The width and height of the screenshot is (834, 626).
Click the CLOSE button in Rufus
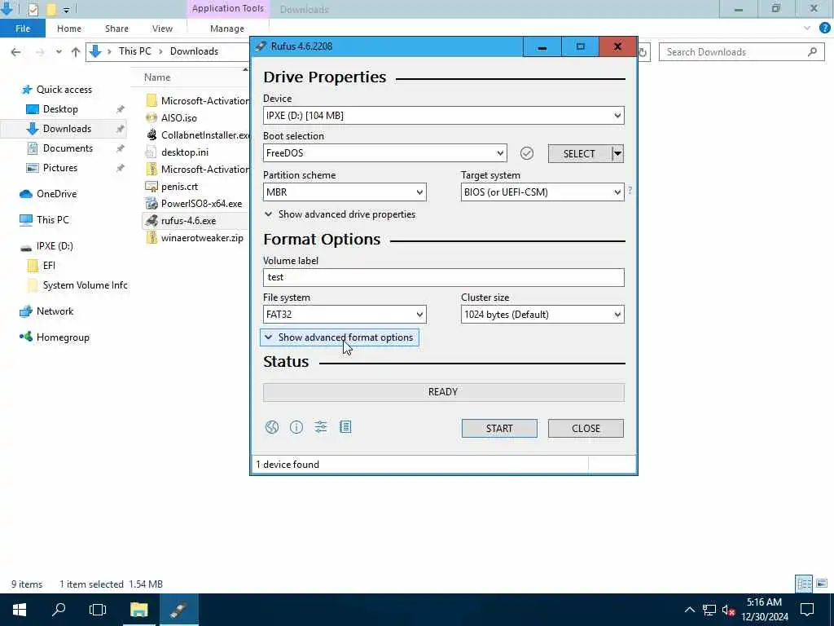[586, 429]
